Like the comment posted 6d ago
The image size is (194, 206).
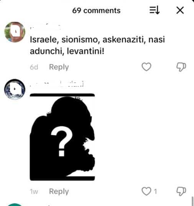pyautogui.click(x=146, y=67)
